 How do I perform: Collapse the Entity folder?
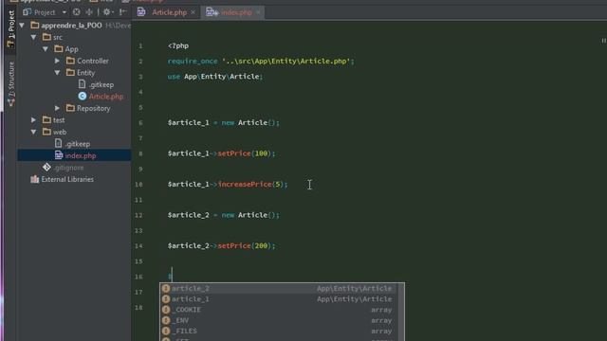coord(57,73)
